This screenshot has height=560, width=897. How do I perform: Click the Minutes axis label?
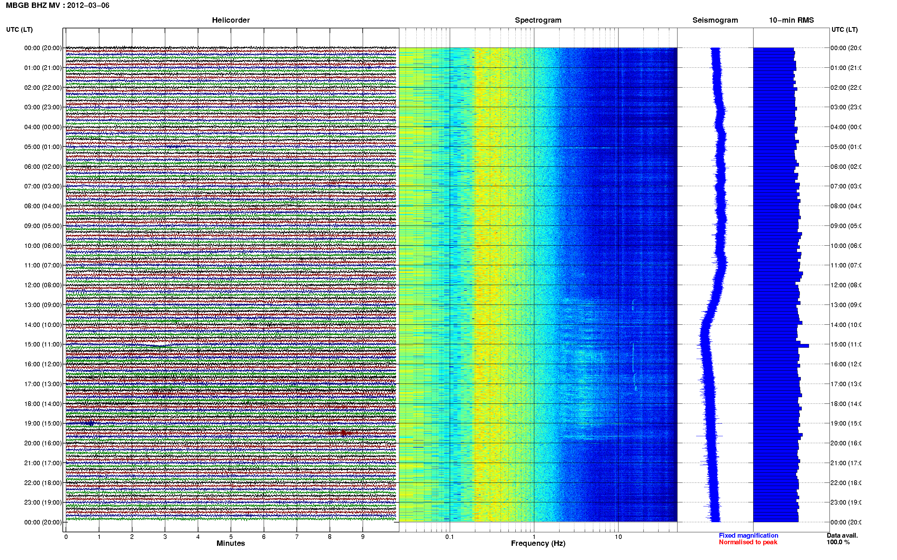[x=231, y=543]
